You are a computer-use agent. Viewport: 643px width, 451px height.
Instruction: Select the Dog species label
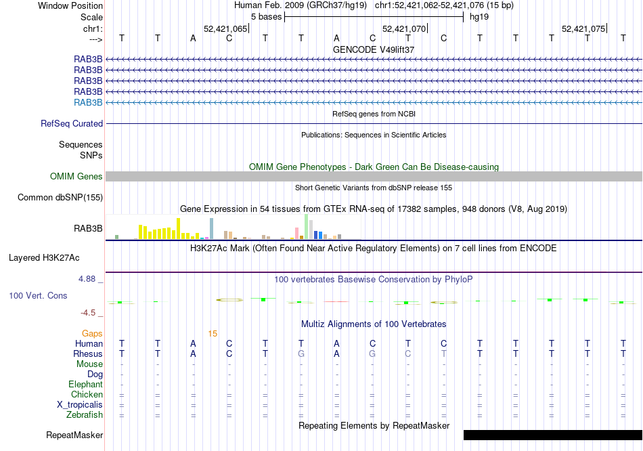tap(95, 374)
